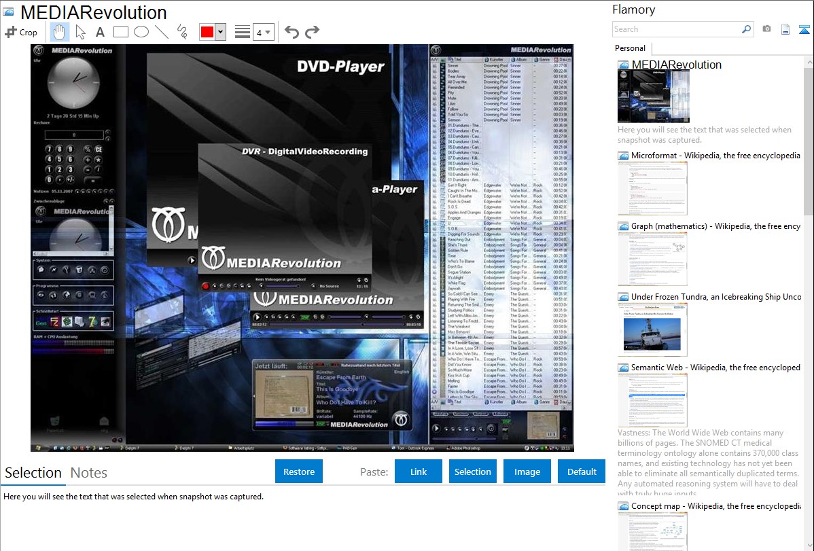The image size is (814, 551).
Task: Click the Semantic Web snapshot type icon
Action: [x=623, y=367]
